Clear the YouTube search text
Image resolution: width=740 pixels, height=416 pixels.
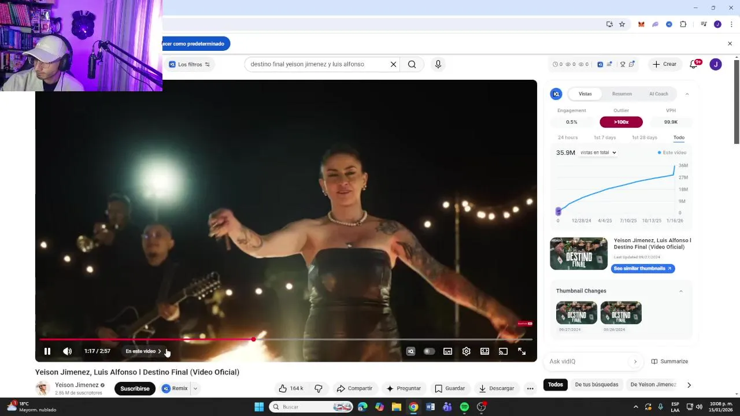393,64
